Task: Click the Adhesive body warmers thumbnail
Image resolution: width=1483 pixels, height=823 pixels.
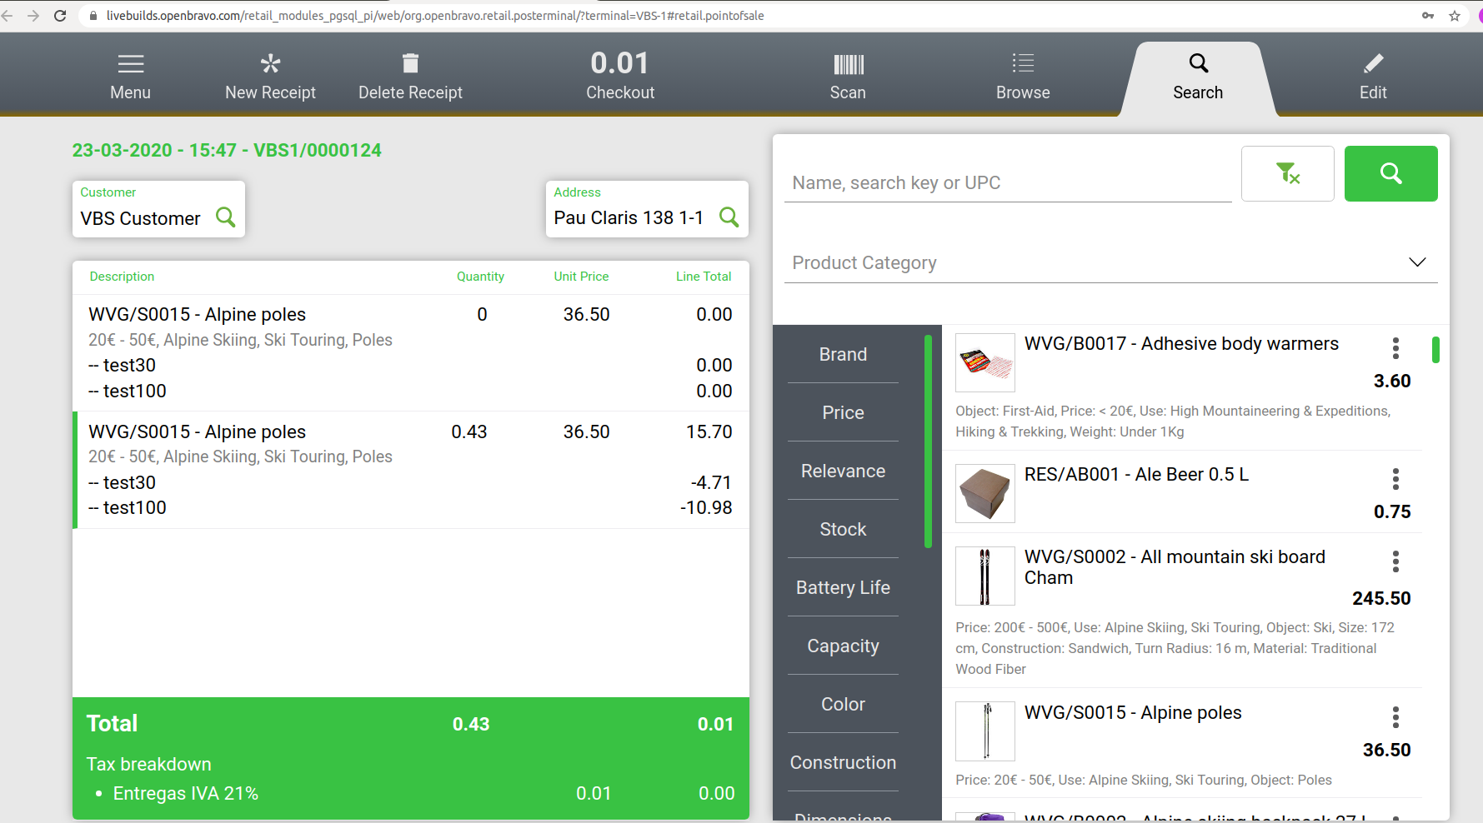Action: point(985,362)
